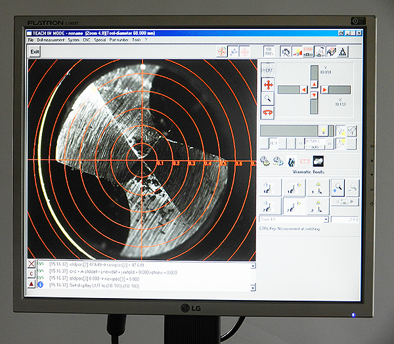Click the C icon beside log panel
This screenshot has width=394, height=344.
click(32, 274)
